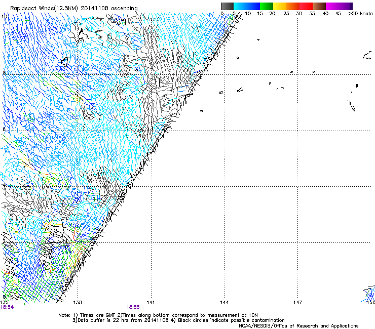Click the longitude label '144'

click(224, 303)
